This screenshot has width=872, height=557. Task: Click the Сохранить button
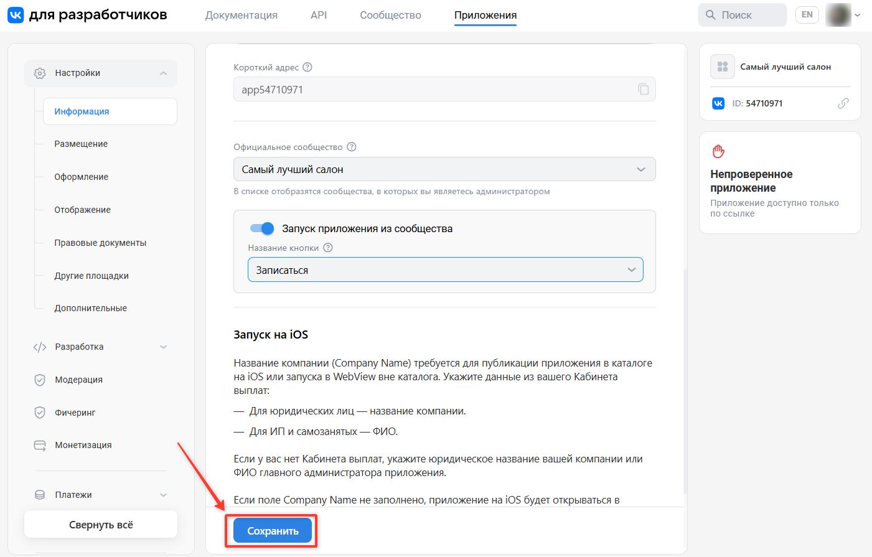pyautogui.click(x=273, y=531)
